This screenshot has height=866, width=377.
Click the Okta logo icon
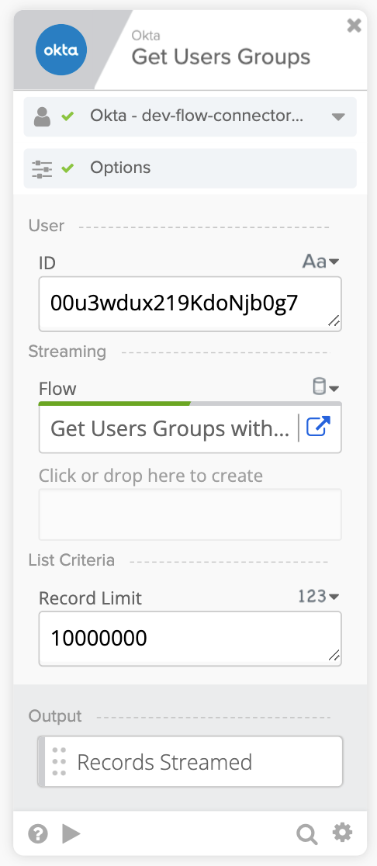61,50
